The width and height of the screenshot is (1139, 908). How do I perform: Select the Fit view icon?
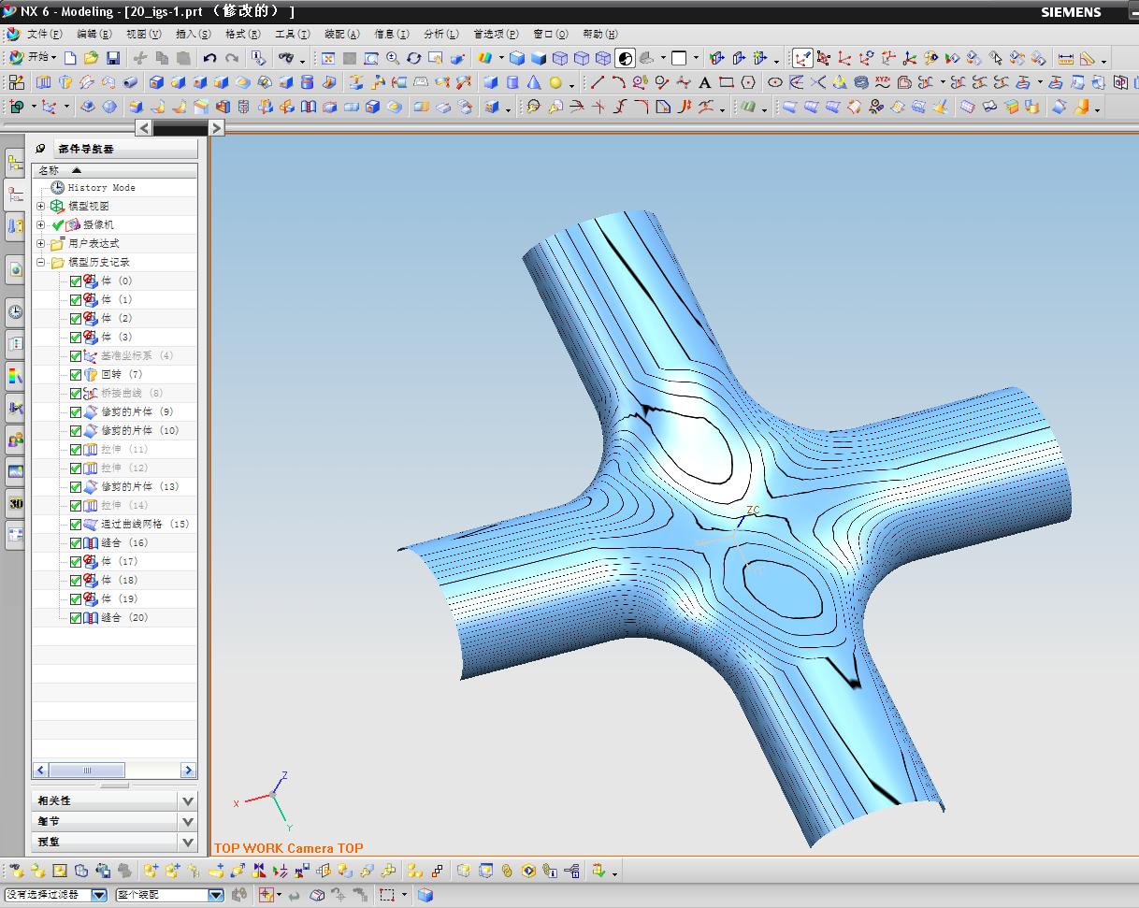tap(328, 58)
